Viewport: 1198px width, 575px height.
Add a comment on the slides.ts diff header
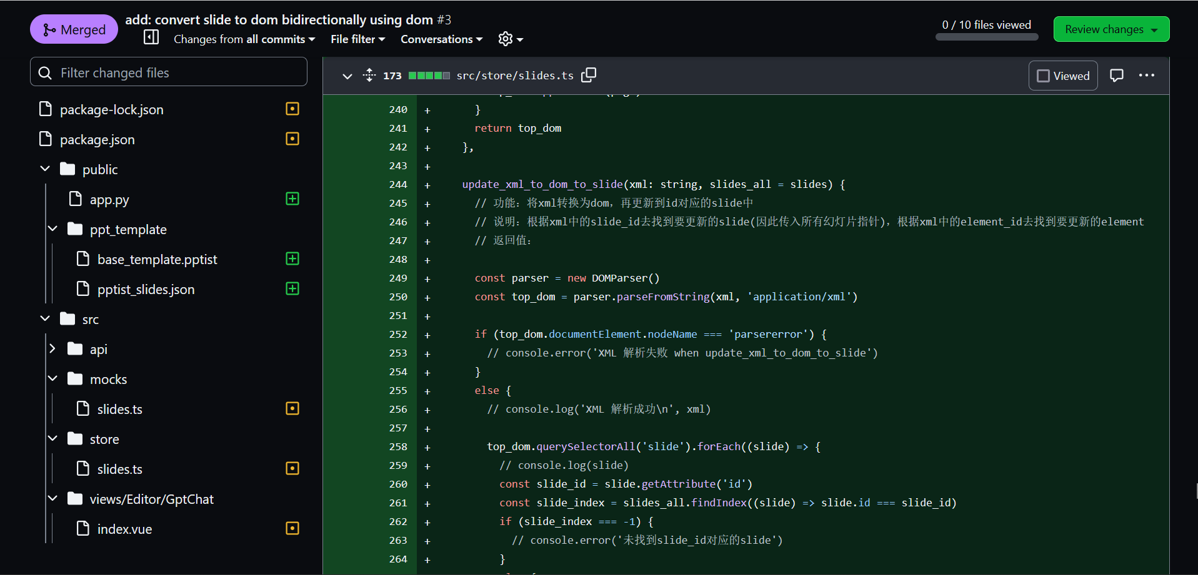[x=1117, y=75]
